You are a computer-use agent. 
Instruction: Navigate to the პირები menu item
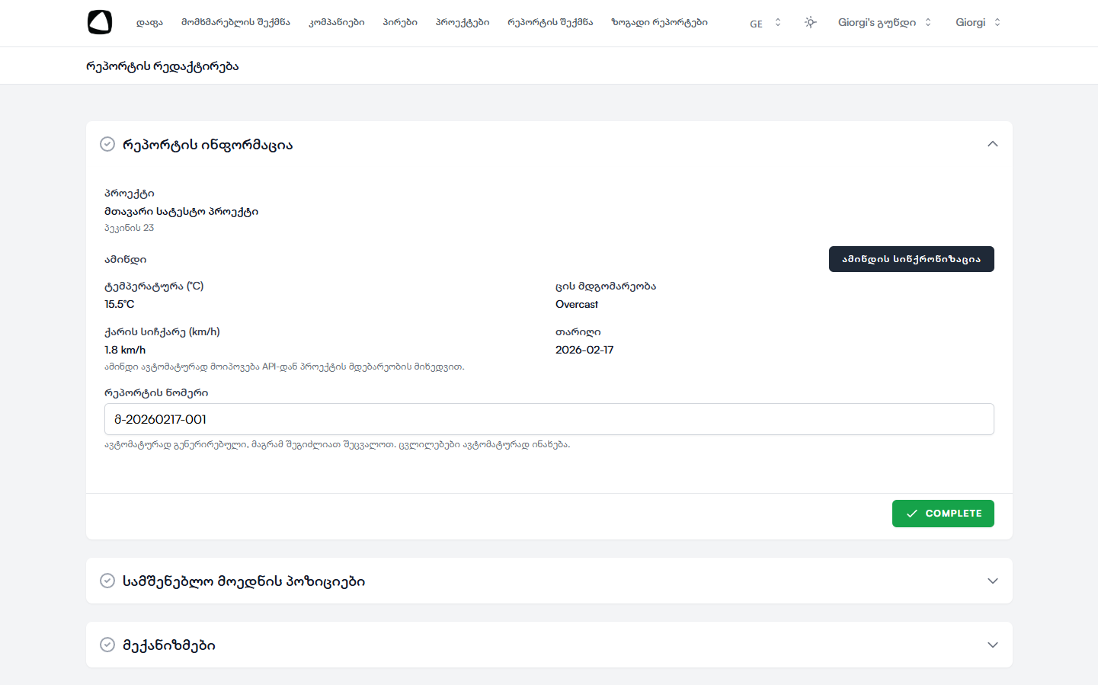click(400, 23)
